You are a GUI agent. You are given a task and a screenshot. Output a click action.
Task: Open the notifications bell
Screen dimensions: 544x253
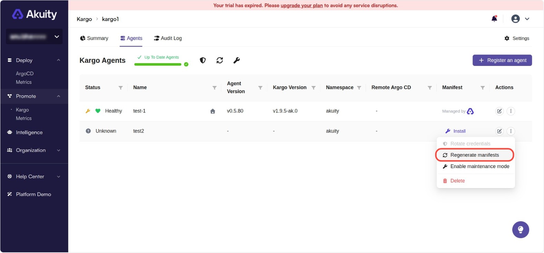[x=494, y=19]
